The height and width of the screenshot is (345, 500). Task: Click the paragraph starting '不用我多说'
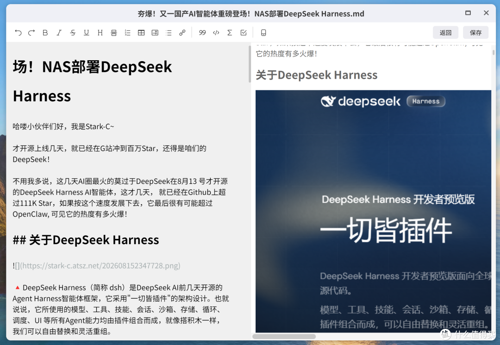pyautogui.click(x=120, y=198)
